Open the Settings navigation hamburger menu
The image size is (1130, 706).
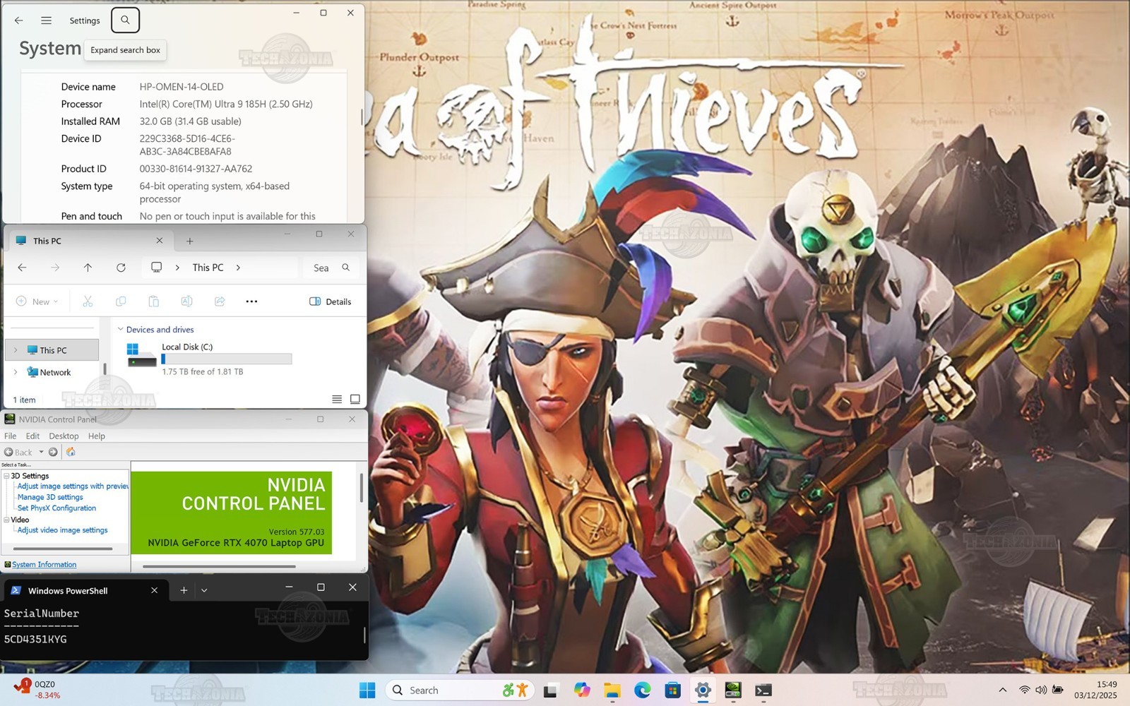click(47, 20)
